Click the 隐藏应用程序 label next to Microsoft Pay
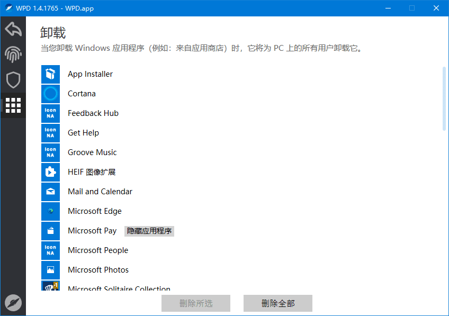 [x=149, y=231]
